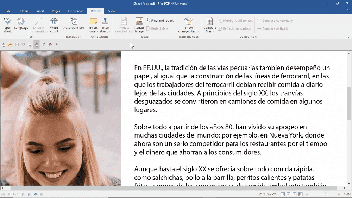The height and width of the screenshot is (198, 352).
Task: Expand the Insert stamp dropdown arrow
Action: click(x=110, y=31)
